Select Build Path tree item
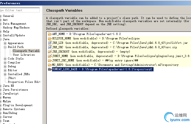 (x=16, y=47)
